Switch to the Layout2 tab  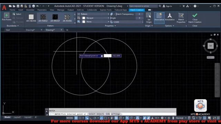[x=28, y=117]
